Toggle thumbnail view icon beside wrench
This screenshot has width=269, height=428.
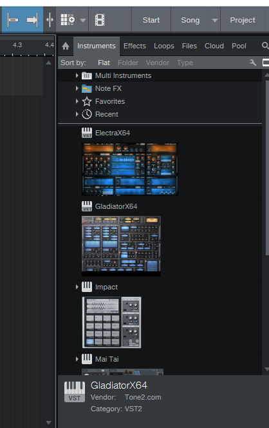tap(265, 63)
